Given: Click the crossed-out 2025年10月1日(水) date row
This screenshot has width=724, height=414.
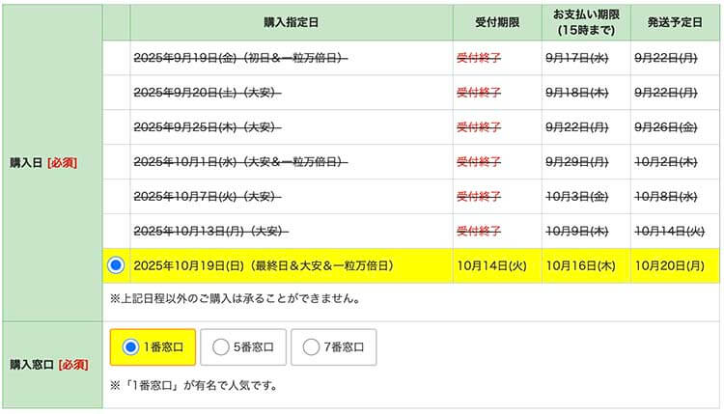Looking at the screenshot, I should coord(240,161).
